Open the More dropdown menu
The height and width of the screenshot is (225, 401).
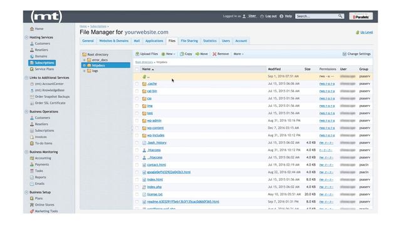point(238,54)
